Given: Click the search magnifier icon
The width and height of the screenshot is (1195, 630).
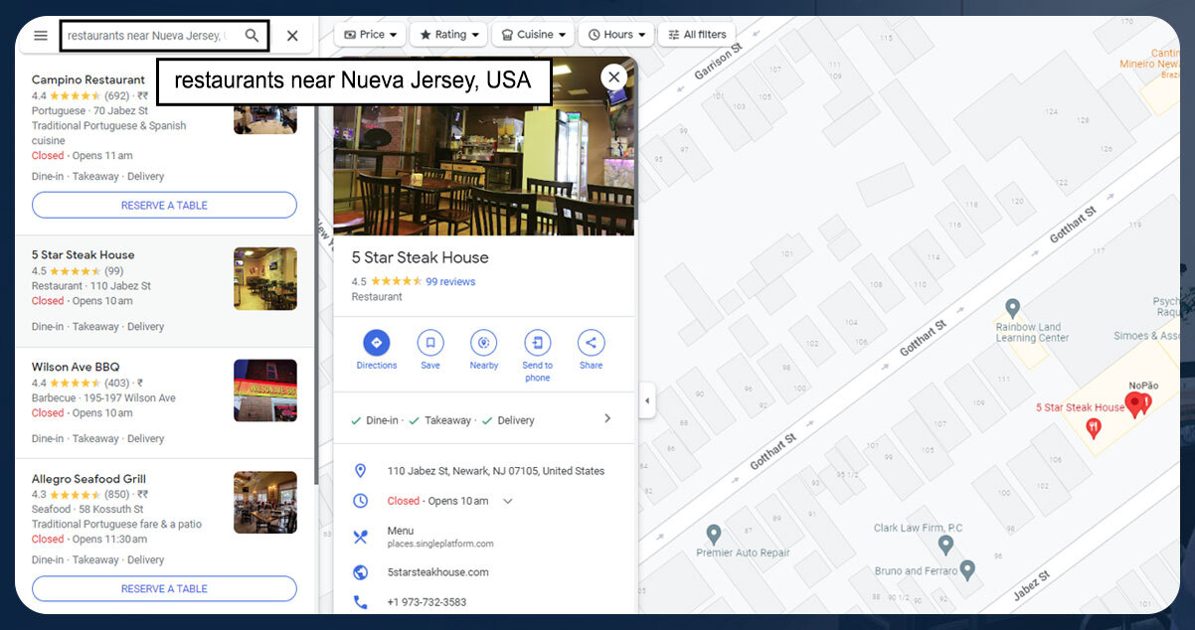Looking at the screenshot, I should pyautogui.click(x=253, y=36).
